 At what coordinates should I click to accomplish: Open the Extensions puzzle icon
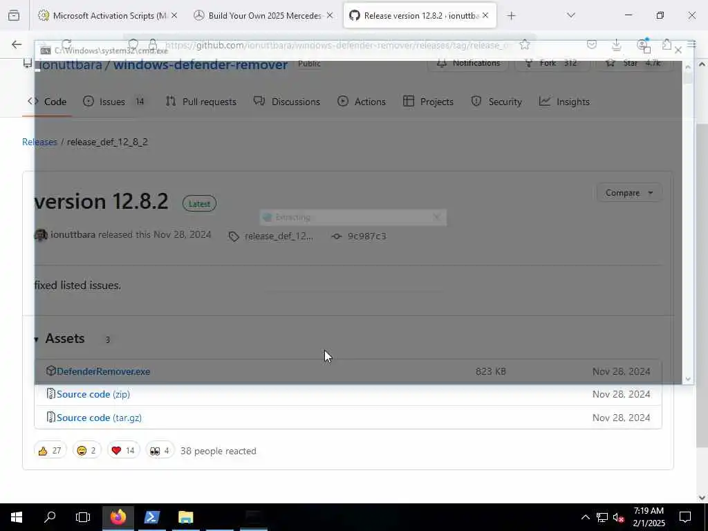(x=667, y=44)
